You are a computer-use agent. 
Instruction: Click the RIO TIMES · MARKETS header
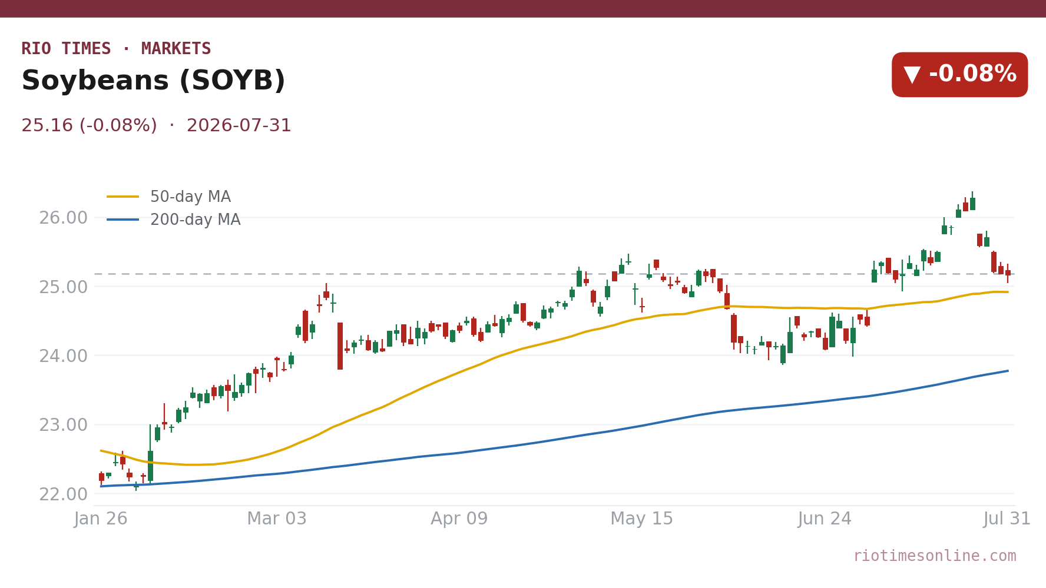(x=116, y=49)
